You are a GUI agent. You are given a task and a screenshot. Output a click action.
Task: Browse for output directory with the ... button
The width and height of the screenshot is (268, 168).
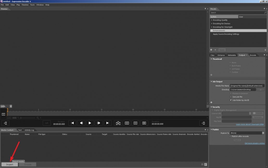(x=260, y=89)
